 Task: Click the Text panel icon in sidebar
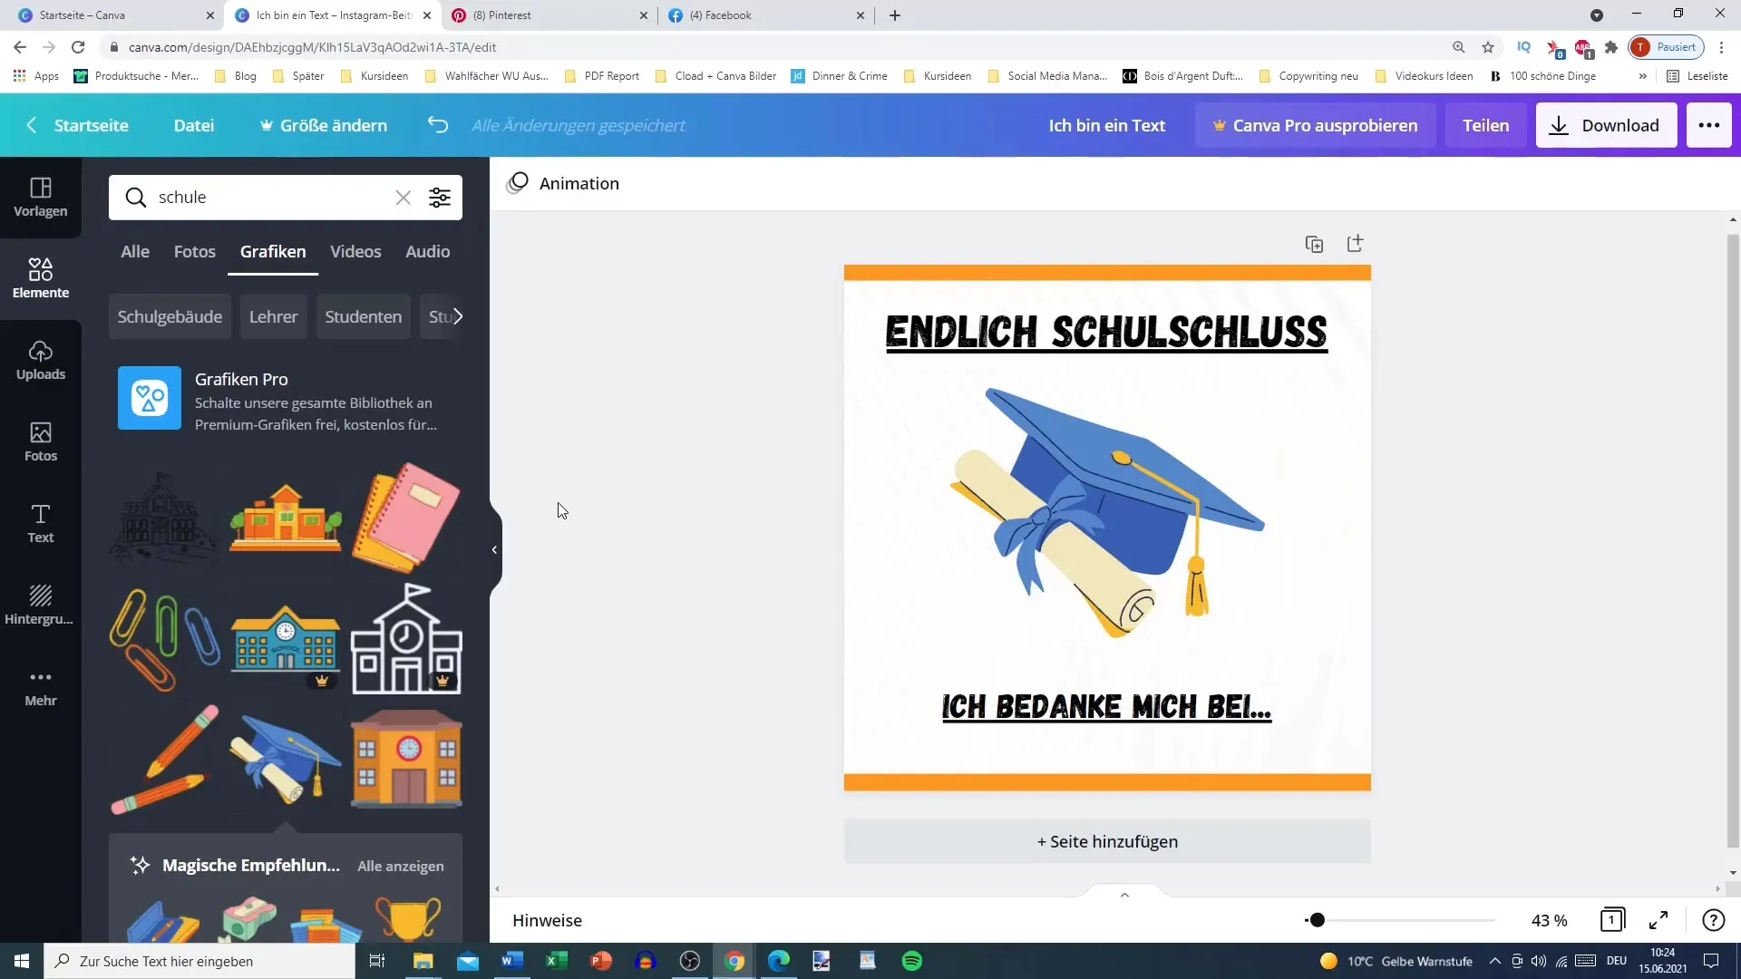41,524
